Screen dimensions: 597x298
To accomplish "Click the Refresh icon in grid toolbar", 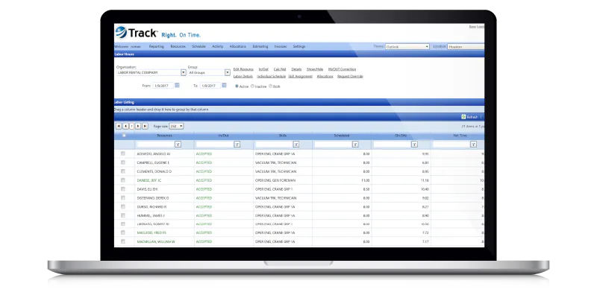I will (x=463, y=117).
